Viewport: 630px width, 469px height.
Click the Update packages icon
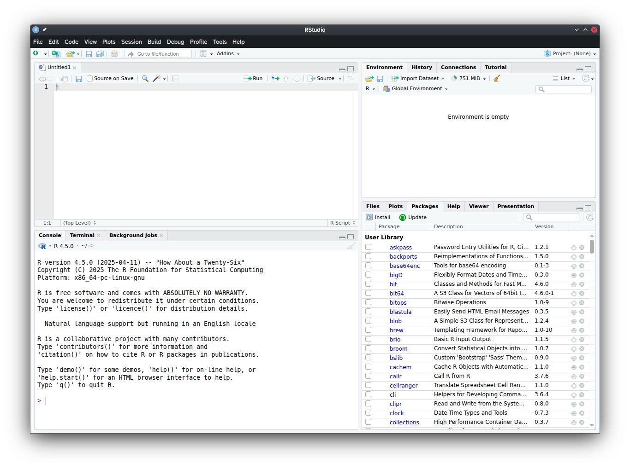[413, 217]
